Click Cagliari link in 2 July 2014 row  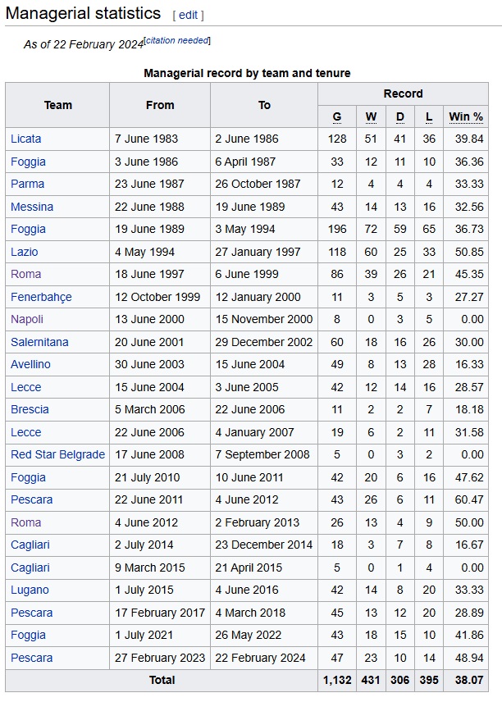pyautogui.click(x=30, y=545)
